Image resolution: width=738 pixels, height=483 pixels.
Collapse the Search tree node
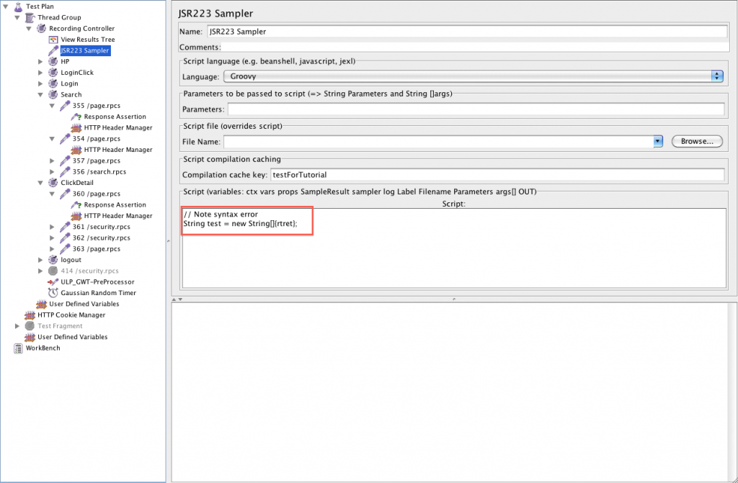pos(40,94)
